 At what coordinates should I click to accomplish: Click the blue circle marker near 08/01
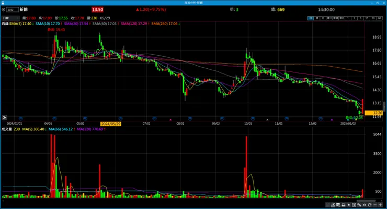pyautogui.click(x=190, y=118)
